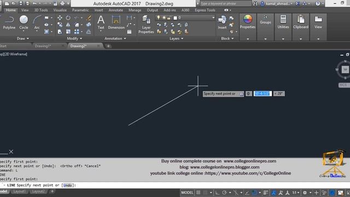Activate the Move tool in Modify
350x197 pixels.
(x=60, y=18)
